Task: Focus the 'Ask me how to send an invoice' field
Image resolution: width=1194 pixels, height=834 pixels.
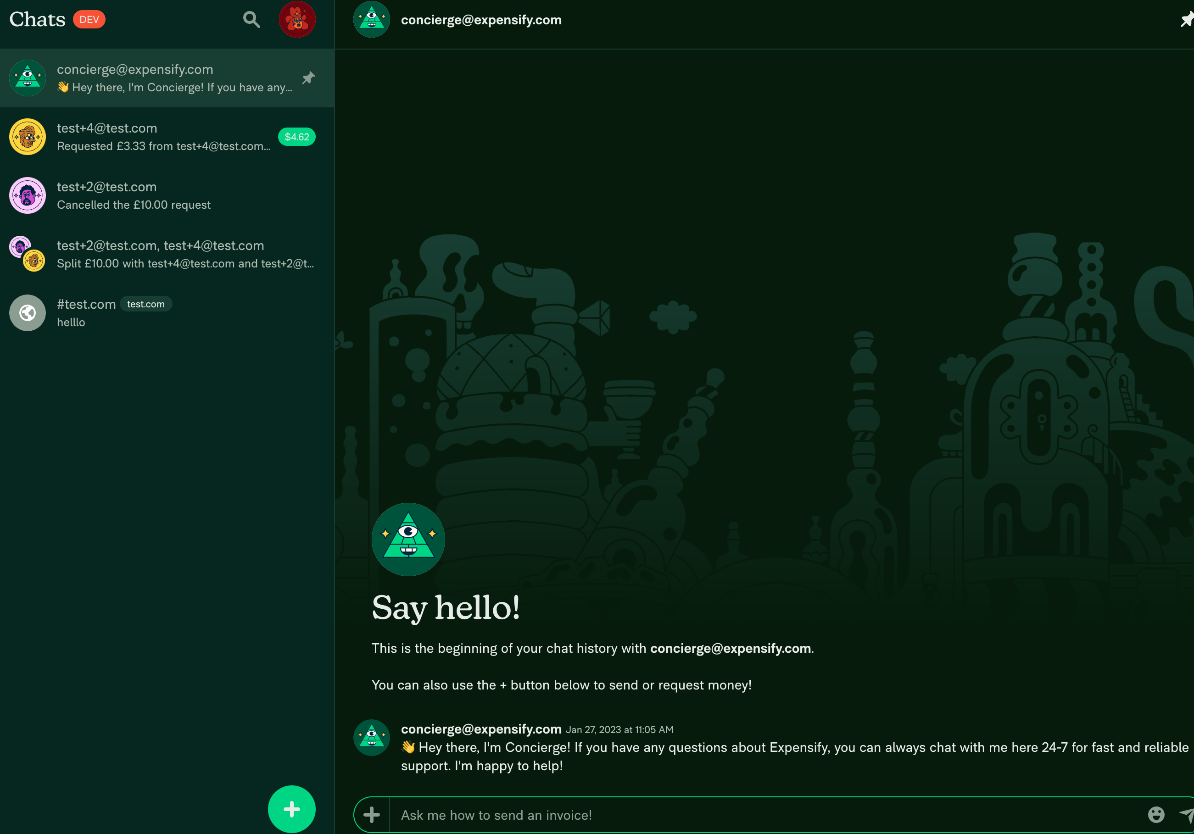Action: click(x=728, y=815)
